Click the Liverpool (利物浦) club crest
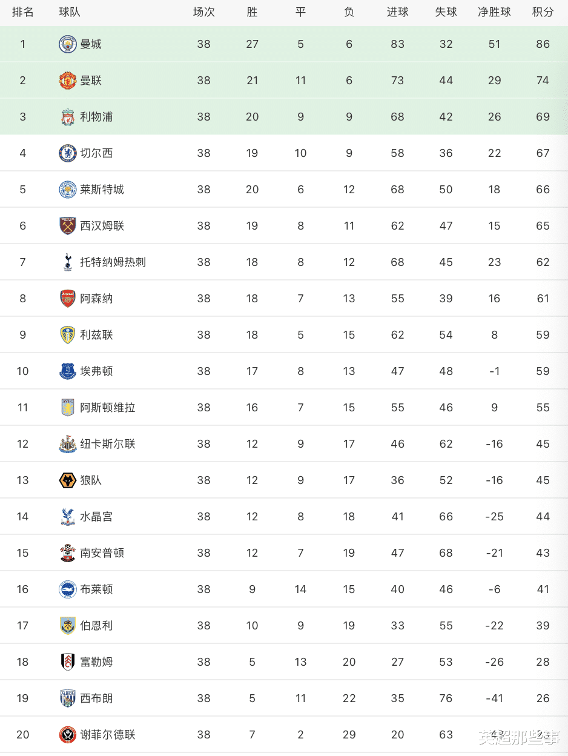Screen dimensions: 568x756 (68, 117)
